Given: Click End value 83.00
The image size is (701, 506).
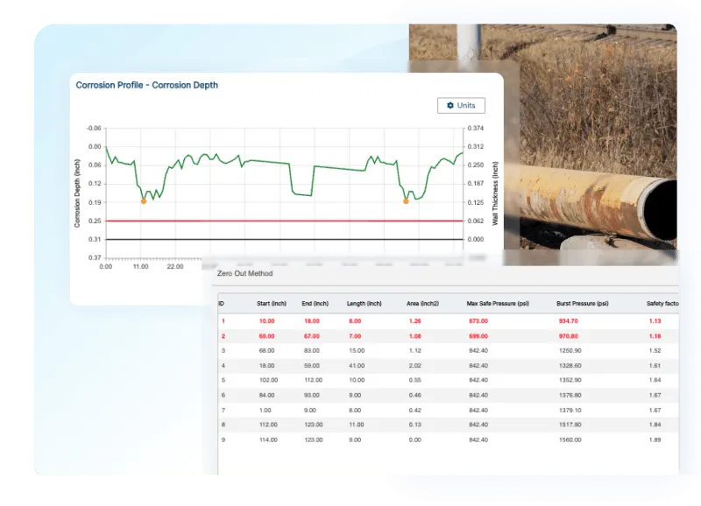Looking at the screenshot, I should (312, 350).
